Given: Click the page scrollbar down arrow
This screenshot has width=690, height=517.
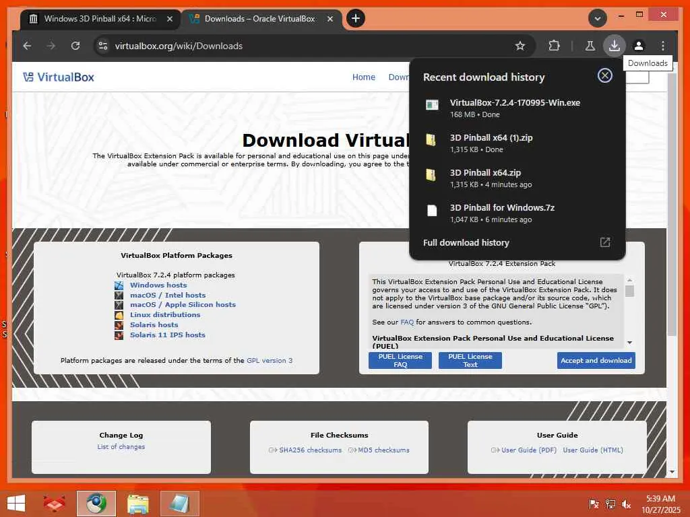Looking at the screenshot, I should (672, 472).
